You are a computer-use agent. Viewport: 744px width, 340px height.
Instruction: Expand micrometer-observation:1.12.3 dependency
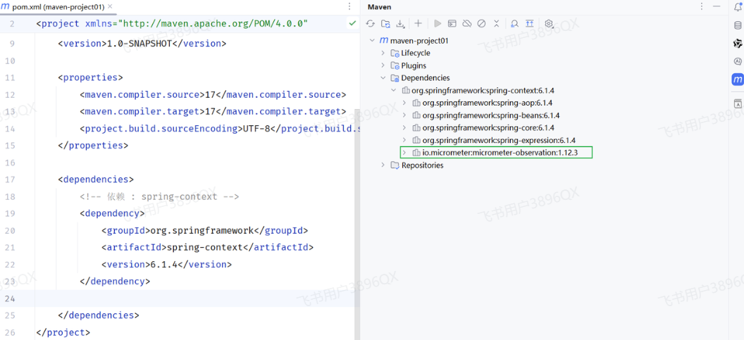[x=404, y=153]
